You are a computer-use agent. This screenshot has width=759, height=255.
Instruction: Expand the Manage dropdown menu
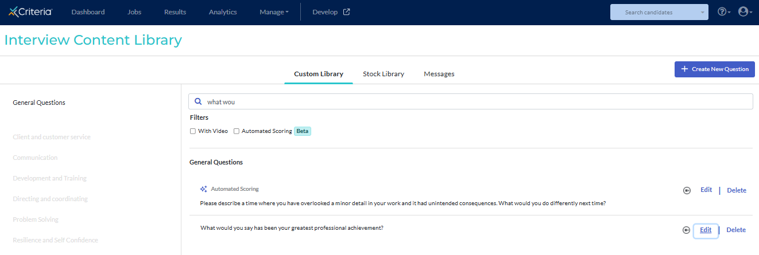coord(274,12)
